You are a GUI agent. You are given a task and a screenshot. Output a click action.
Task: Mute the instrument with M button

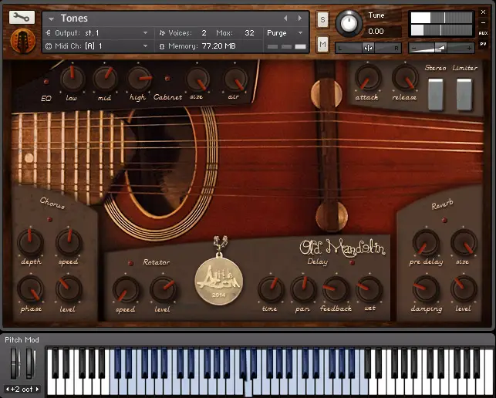322,44
